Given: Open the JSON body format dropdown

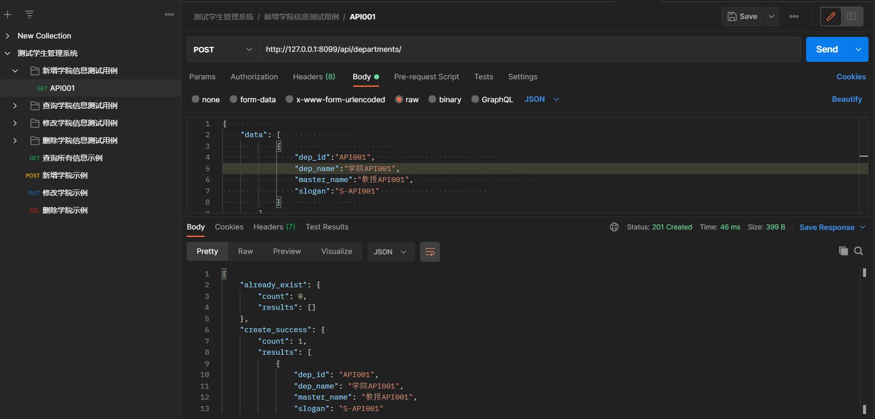Looking at the screenshot, I should coord(542,99).
